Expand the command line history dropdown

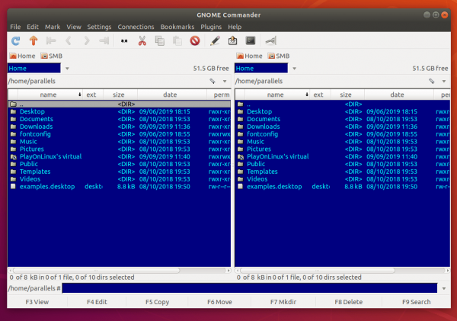coord(444,288)
